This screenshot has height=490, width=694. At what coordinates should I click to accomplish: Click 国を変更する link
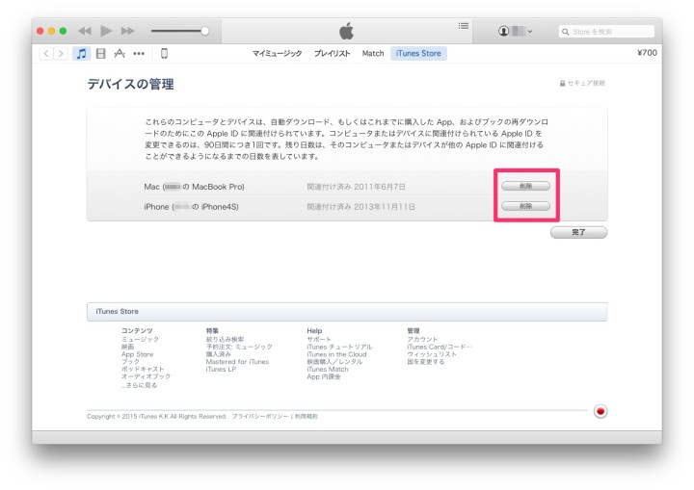point(426,362)
